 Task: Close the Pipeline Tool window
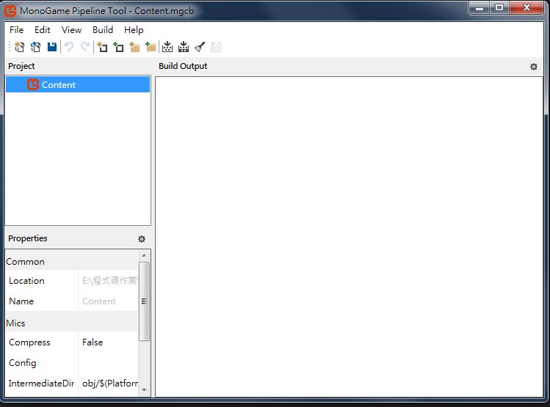527,8
